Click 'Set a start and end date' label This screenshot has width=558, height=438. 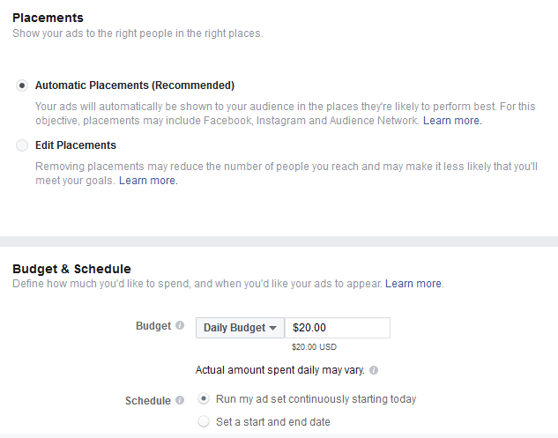(273, 422)
